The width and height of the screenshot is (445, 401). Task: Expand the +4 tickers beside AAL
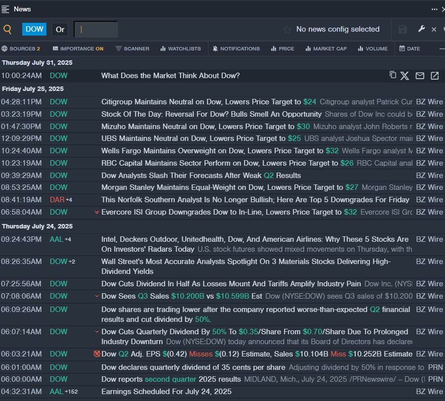click(x=68, y=239)
